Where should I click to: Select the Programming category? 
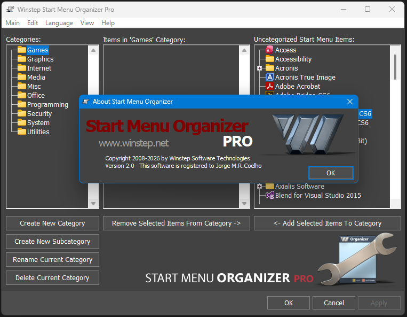[47, 105]
